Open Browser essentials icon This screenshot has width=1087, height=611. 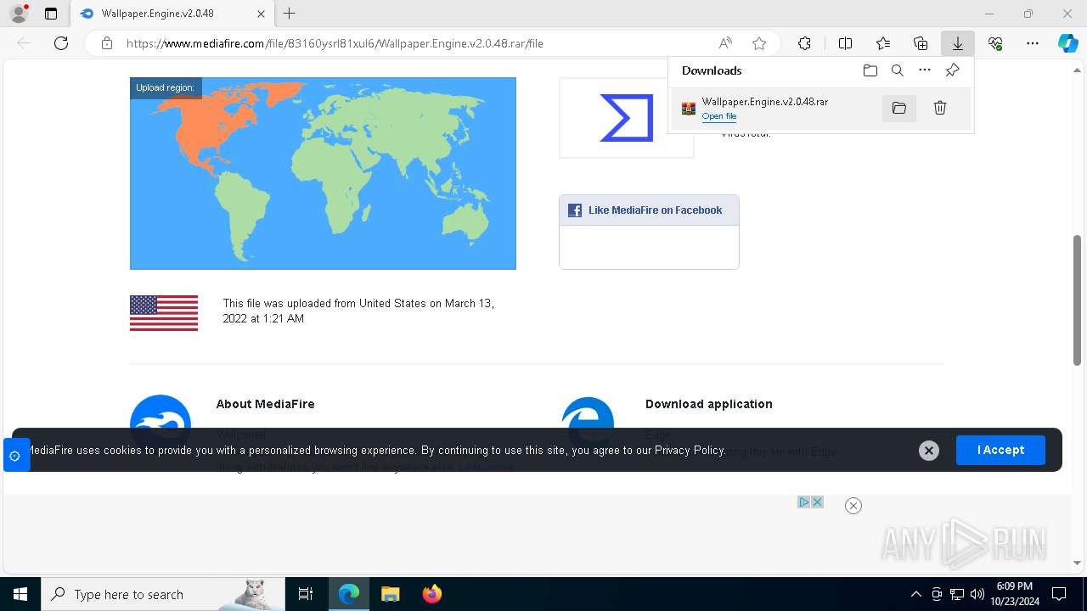(x=995, y=43)
